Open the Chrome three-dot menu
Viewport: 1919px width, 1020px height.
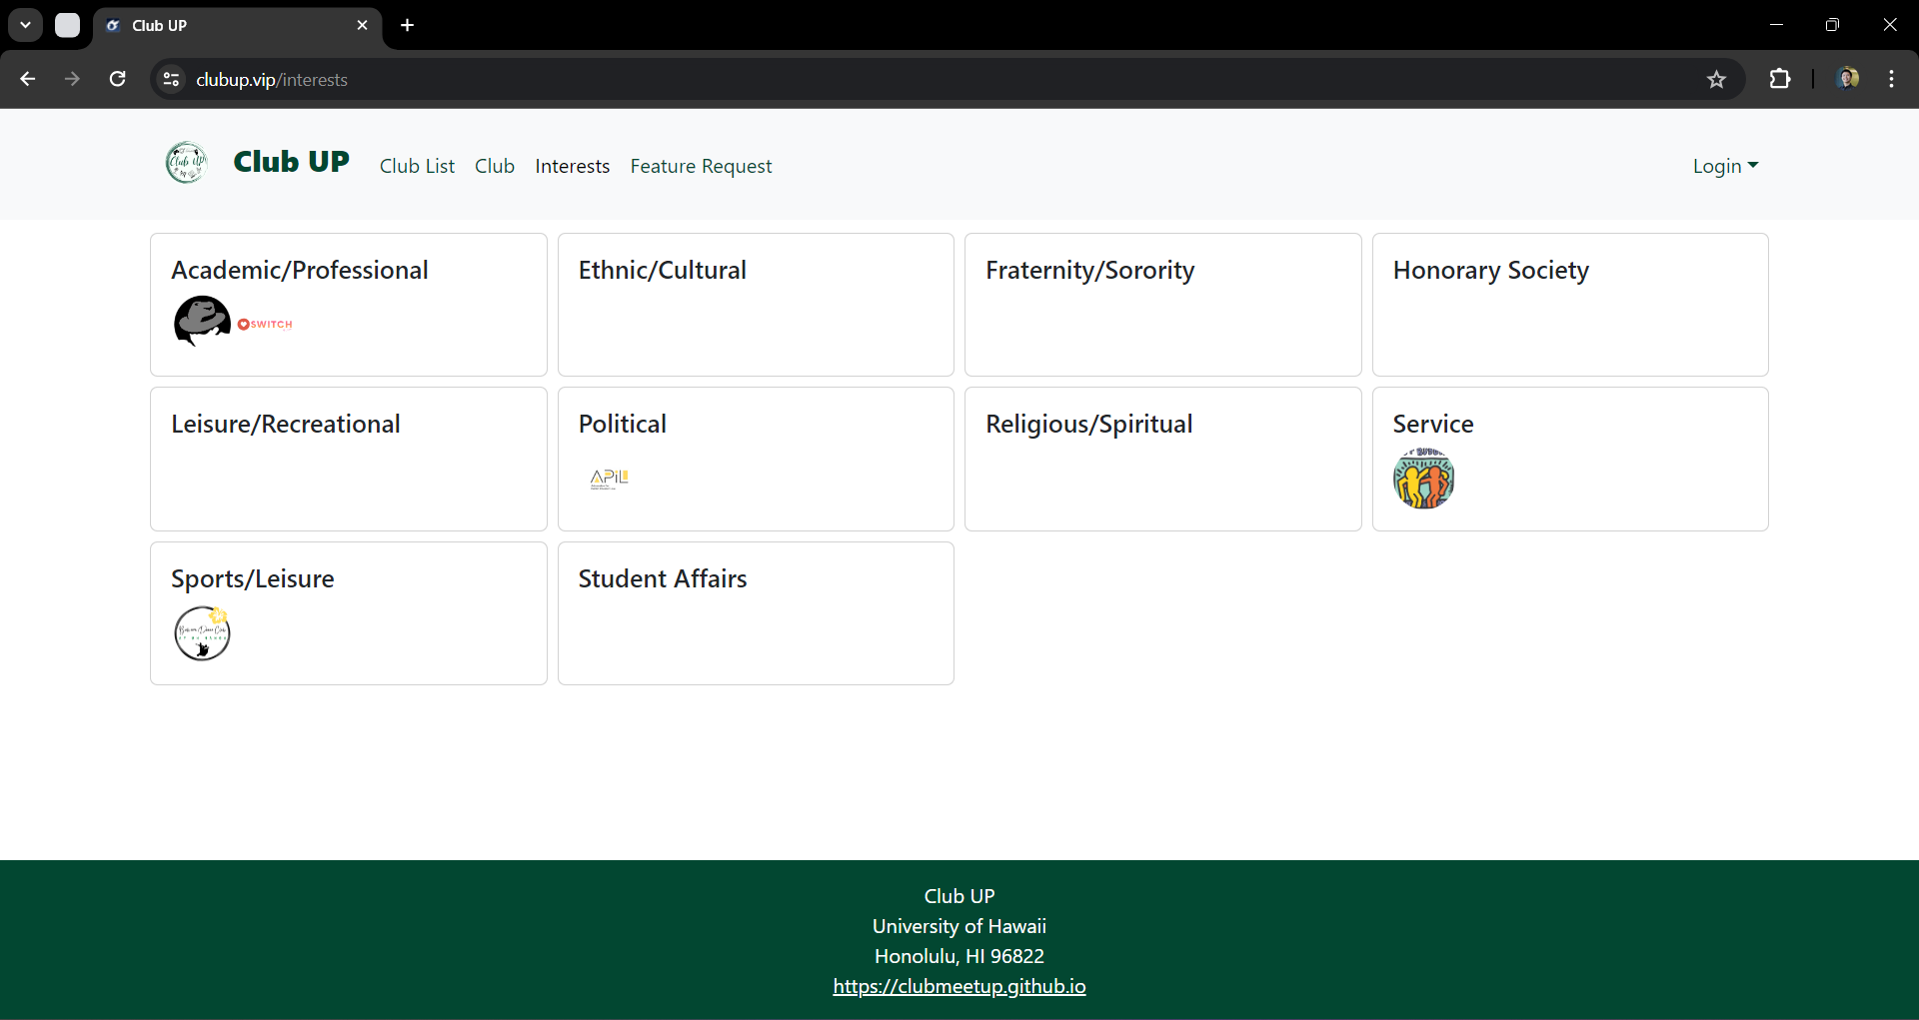pos(1892,79)
